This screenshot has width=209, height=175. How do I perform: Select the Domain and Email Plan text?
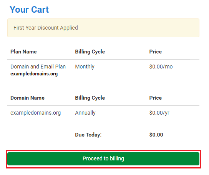tap(38, 67)
